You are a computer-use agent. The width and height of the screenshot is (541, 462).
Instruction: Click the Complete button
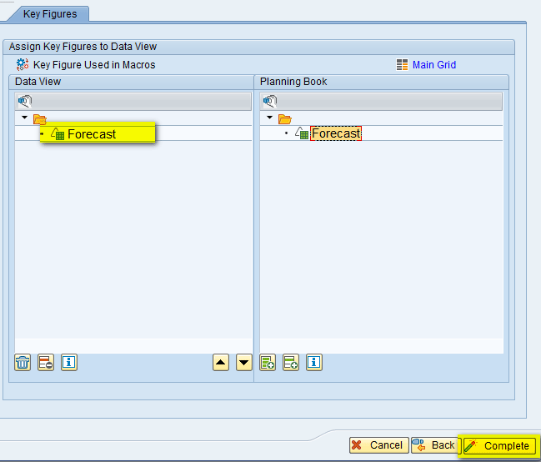(500, 445)
